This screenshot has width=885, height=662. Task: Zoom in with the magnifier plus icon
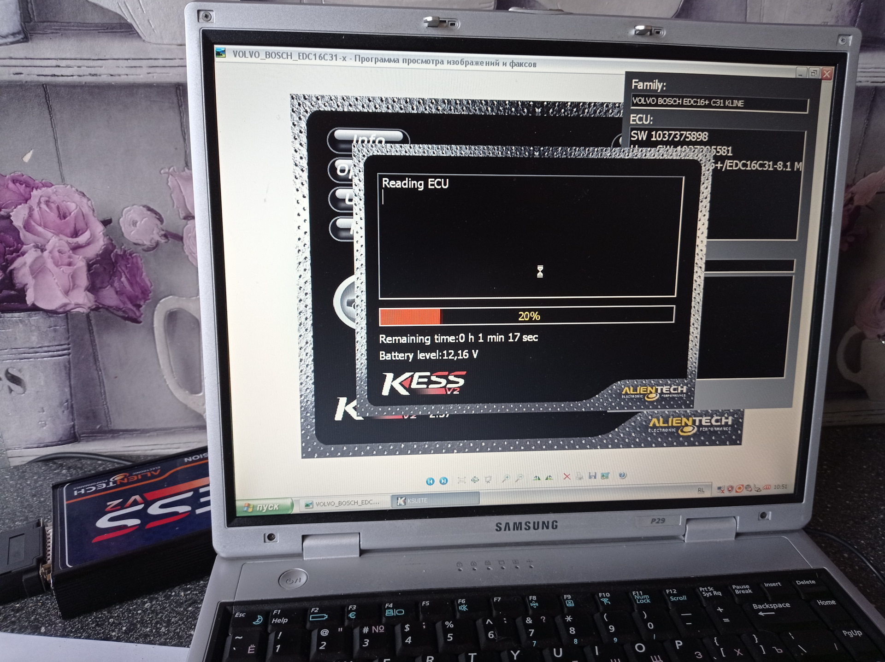(x=506, y=479)
